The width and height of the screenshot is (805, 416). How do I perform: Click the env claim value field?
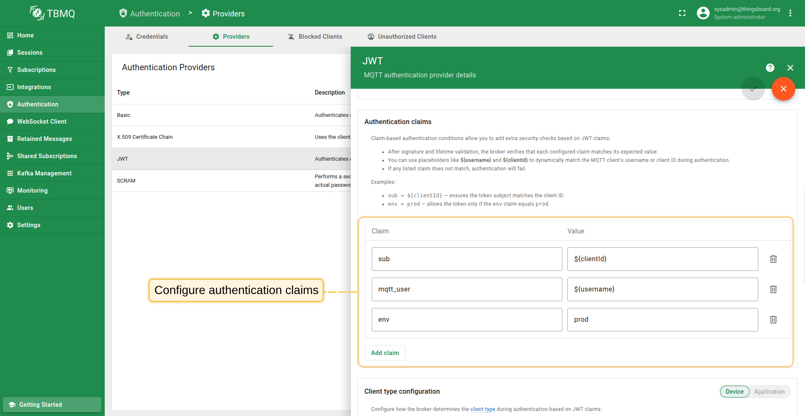[662, 320]
